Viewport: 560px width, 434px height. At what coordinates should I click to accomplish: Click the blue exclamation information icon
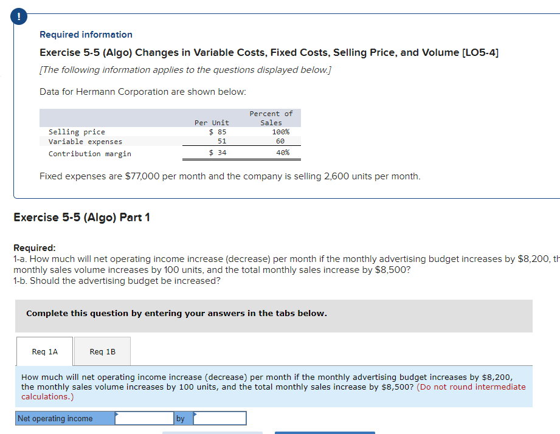[x=18, y=16]
